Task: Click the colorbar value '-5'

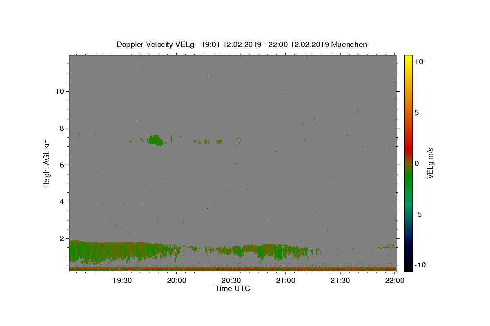Action: point(418,214)
